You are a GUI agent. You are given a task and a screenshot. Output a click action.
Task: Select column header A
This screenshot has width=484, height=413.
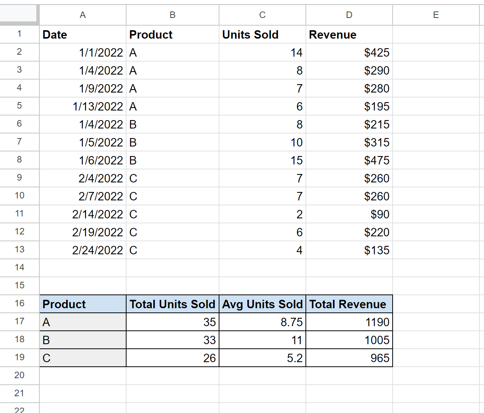pyautogui.click(x=82, y=15)
